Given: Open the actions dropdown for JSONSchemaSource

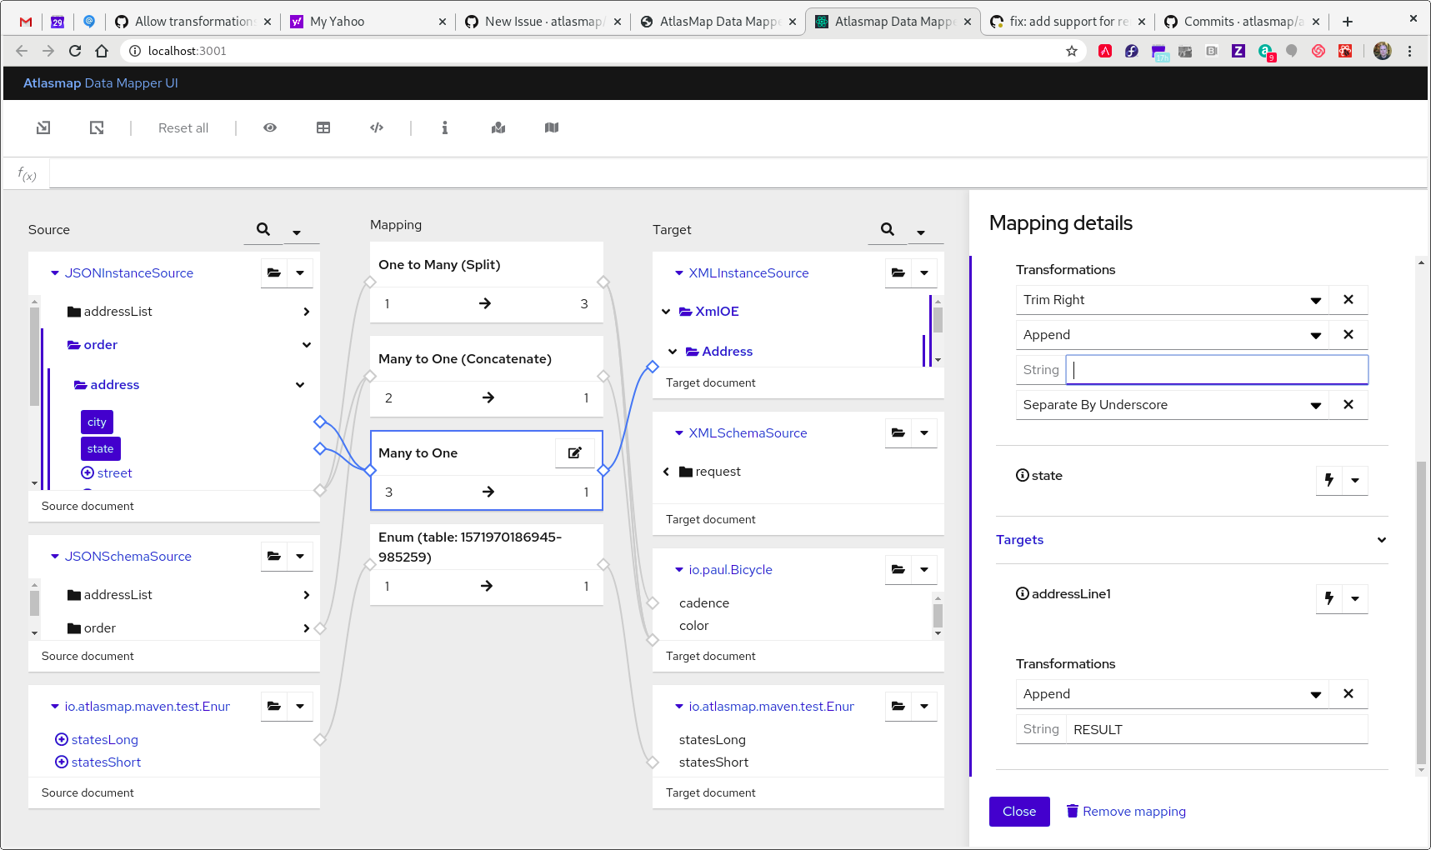Looking at the screenshot, I should pyautogui.click(x=302, y=556).
